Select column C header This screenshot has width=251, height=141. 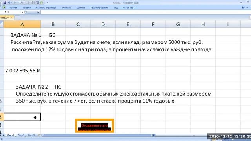tap(78, 24)
